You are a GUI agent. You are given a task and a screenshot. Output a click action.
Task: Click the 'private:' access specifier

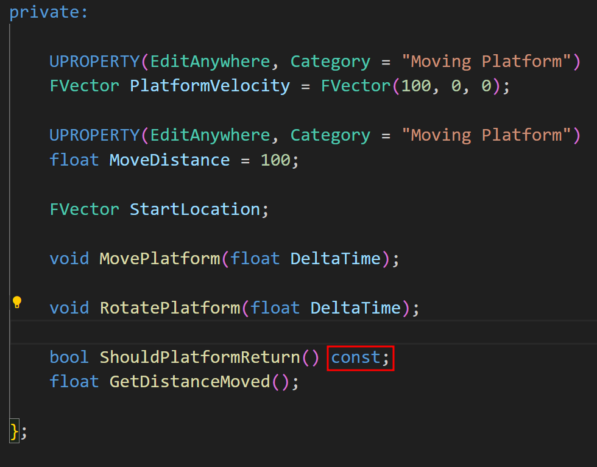pos(49,13)
